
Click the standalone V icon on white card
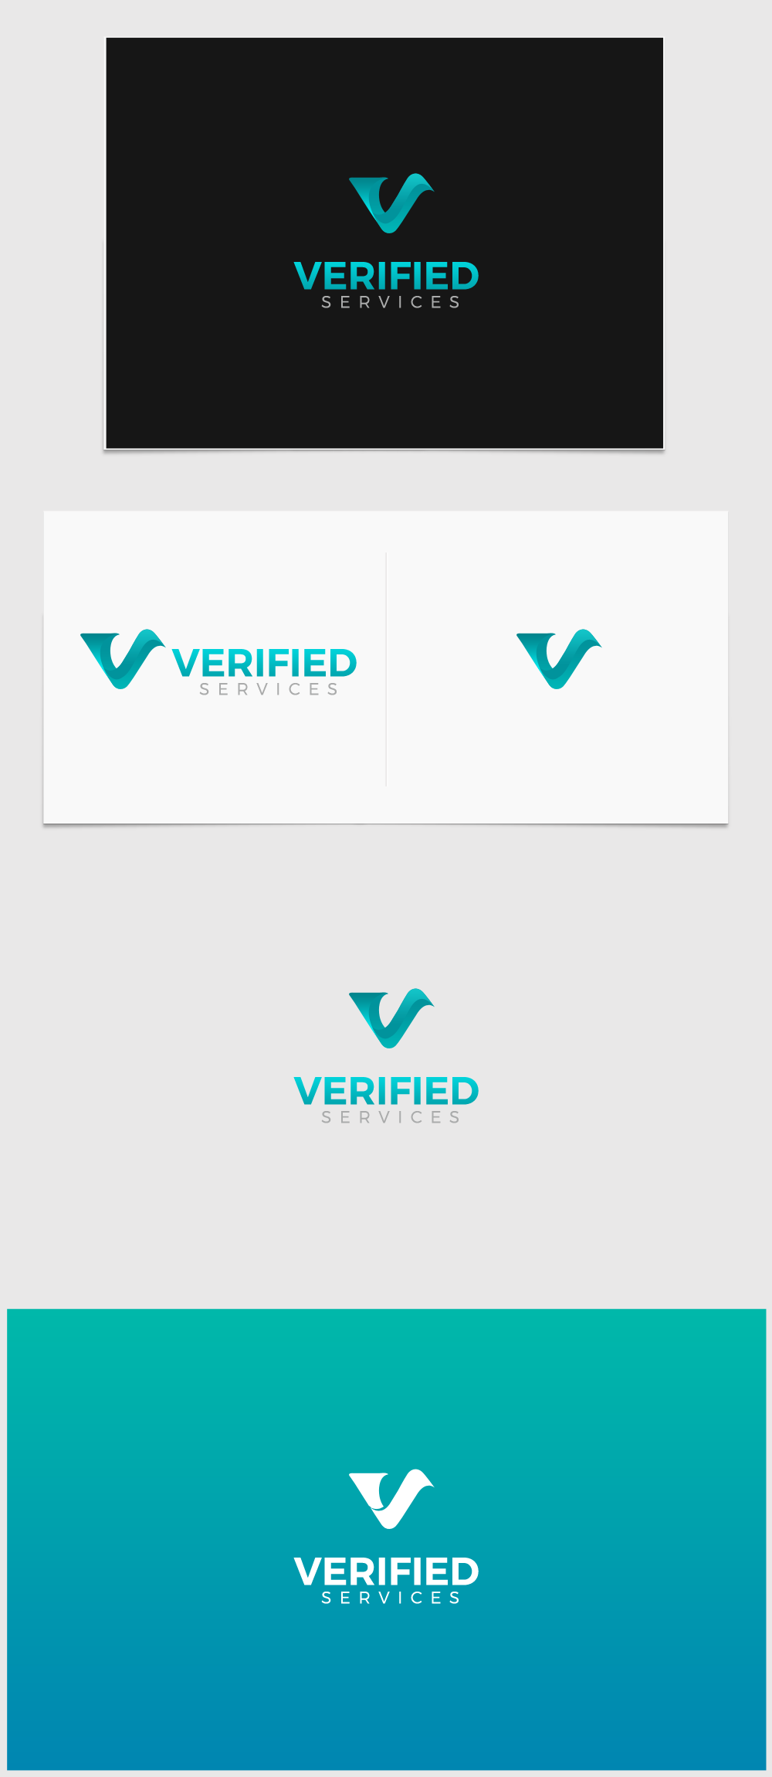558,659
